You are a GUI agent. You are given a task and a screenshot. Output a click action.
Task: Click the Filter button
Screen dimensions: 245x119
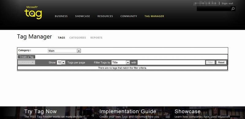click(x=210, y=63)
